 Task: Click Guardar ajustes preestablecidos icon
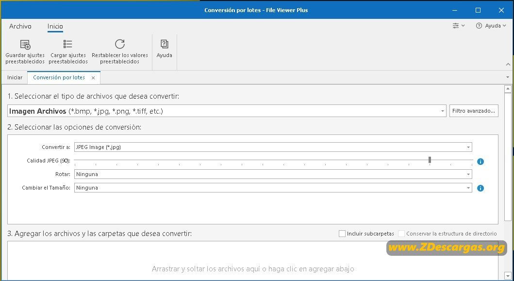[25, 44]
